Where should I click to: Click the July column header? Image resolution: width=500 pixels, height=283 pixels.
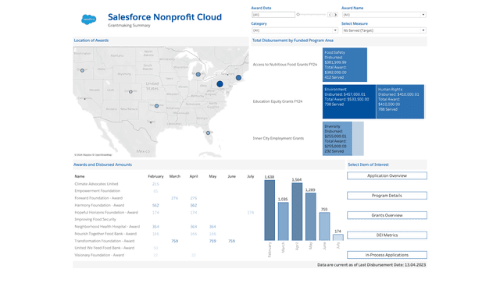pyautogui.click(x=251, y=176)
